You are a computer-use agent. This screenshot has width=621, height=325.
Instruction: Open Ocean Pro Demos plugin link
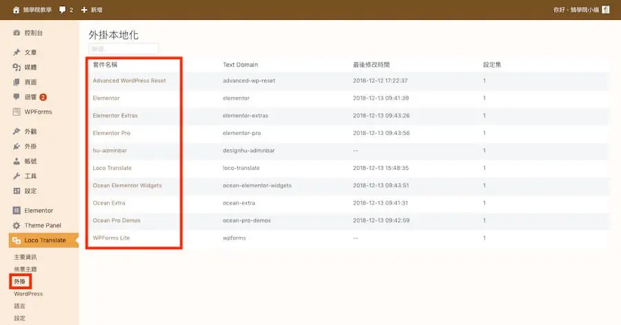[x=117, y=220]
